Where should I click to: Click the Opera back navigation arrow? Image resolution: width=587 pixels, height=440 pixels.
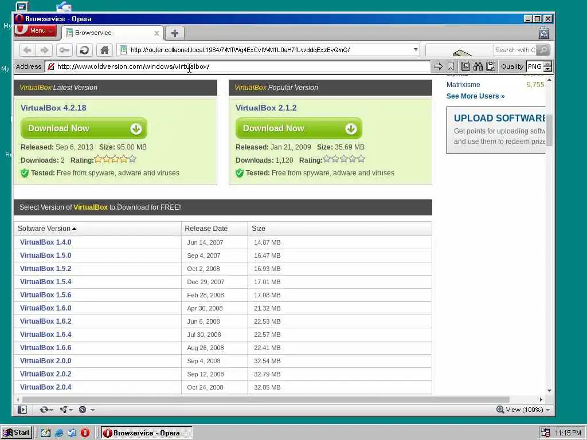pyautogui.click(x=28, y=50)
